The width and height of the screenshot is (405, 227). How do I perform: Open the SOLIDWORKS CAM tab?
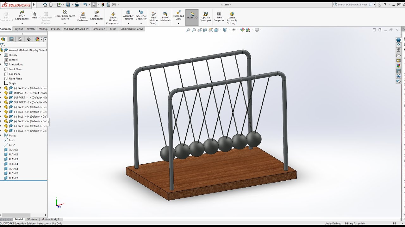[132, 29]
